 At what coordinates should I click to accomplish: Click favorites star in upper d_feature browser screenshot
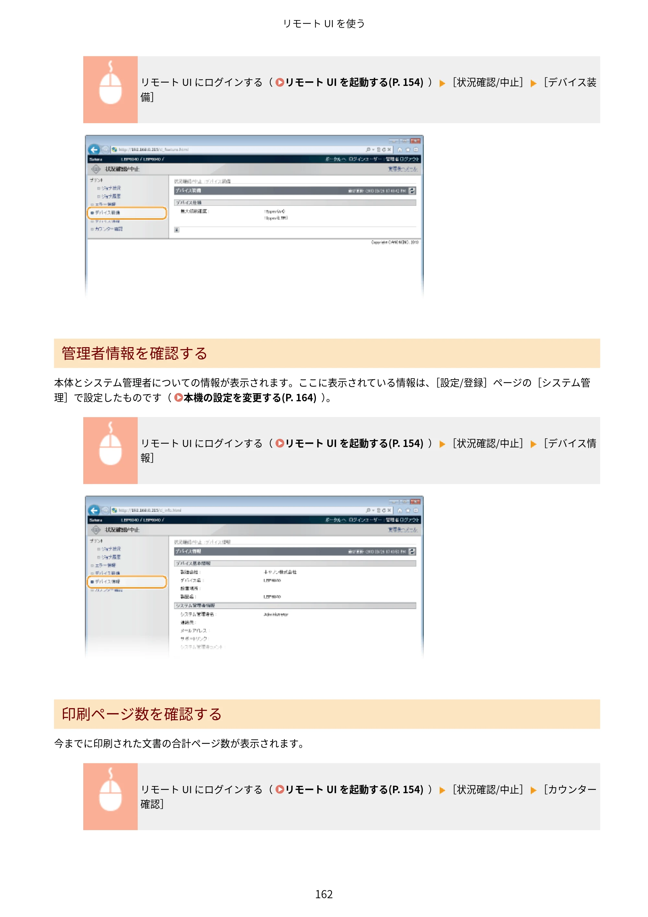[408, 149]
